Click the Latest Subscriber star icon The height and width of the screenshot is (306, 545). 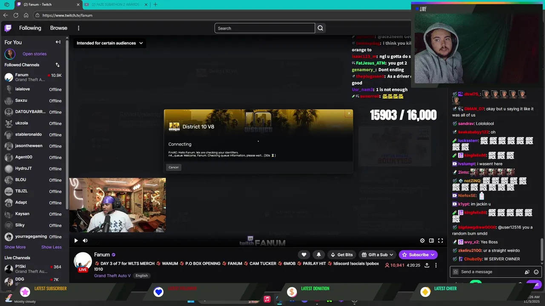(x=25, y=292)
